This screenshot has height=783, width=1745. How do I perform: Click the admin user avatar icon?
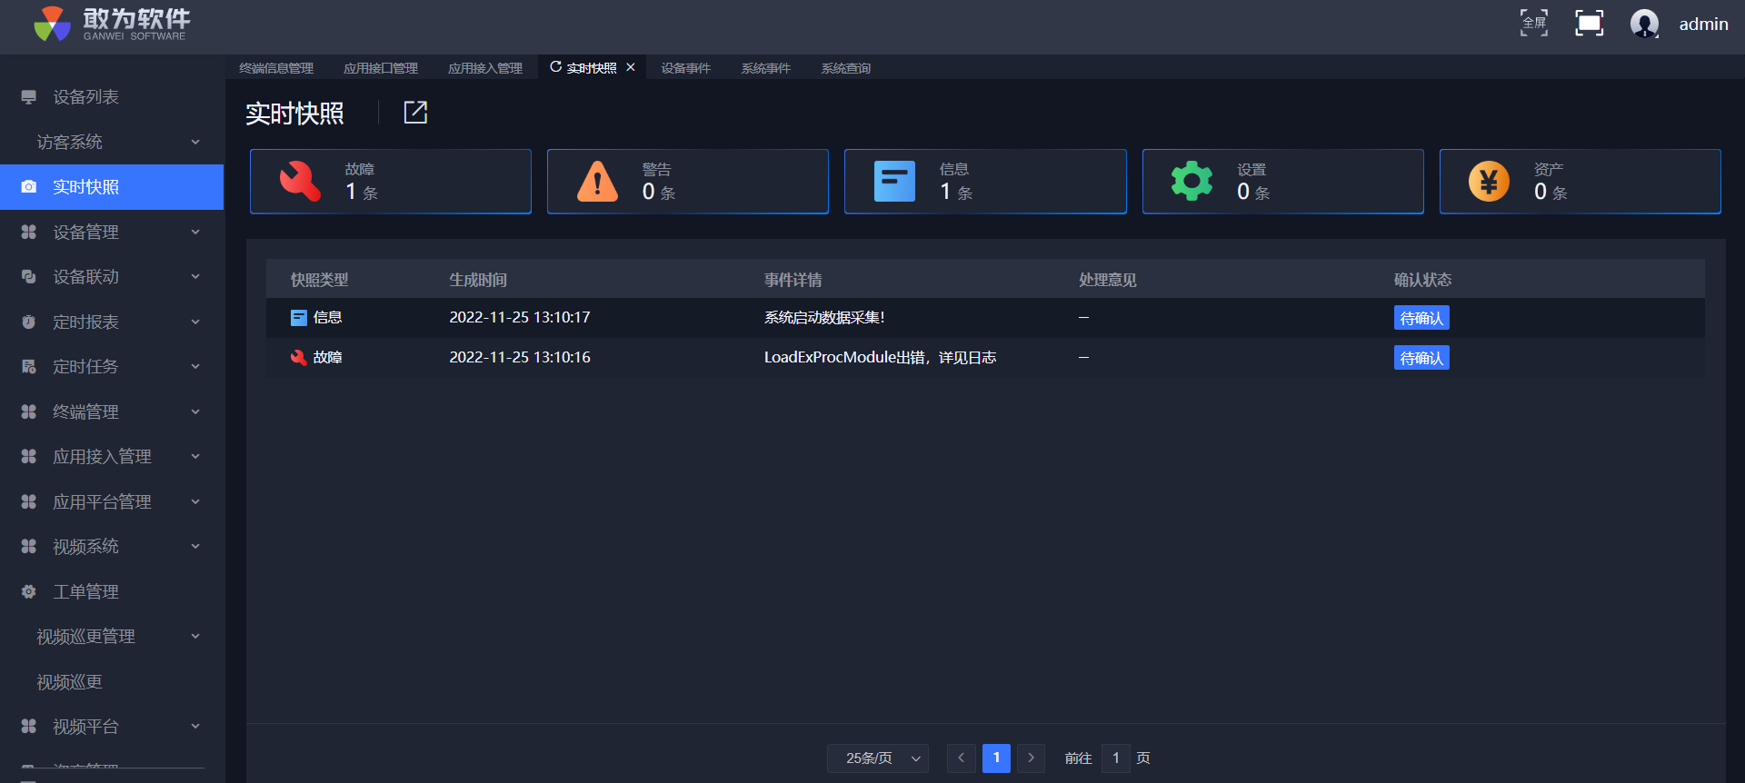(x=1644, y=24)
